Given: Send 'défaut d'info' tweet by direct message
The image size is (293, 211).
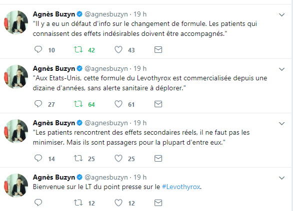Looking at the screenshot, I should point(158,49).
